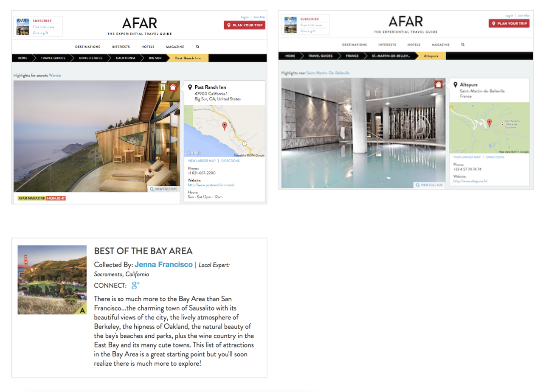The width and height of the screenshot is (546, 392).
Task: Open Hotels menu on Altapura page
Action: pyautogui.click(x=414, y=45)
